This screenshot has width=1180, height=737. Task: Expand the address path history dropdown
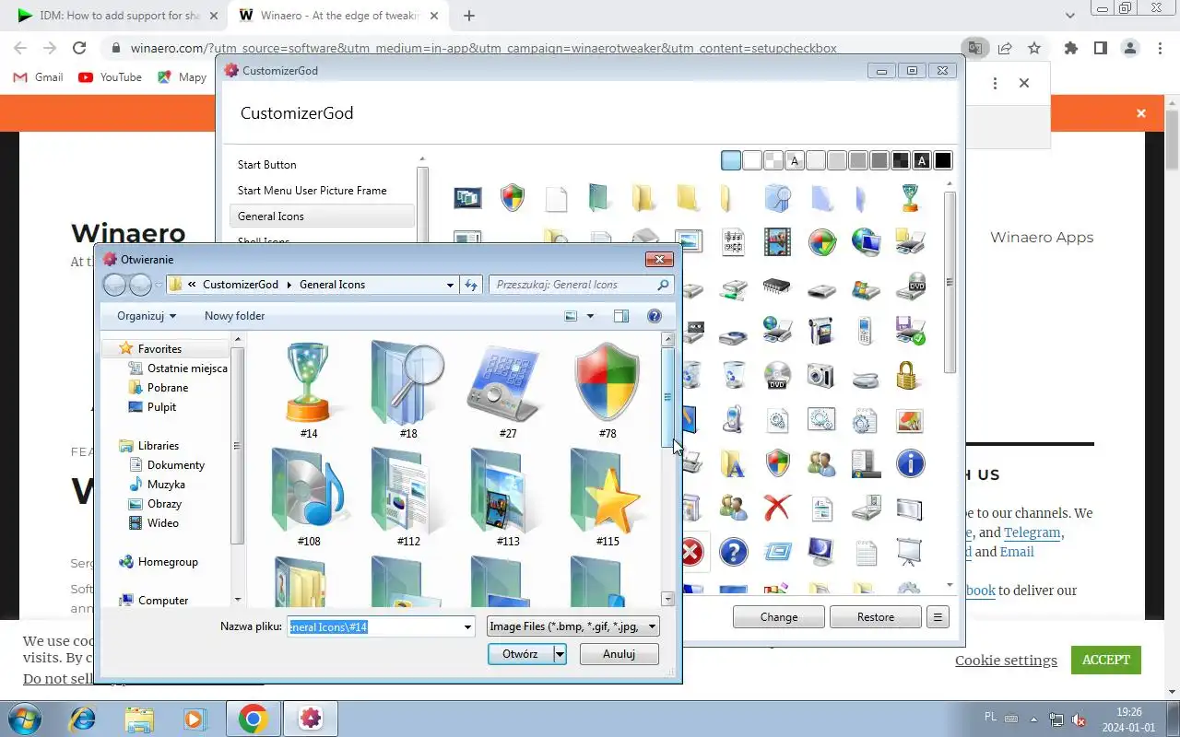[x=450, y=285]
